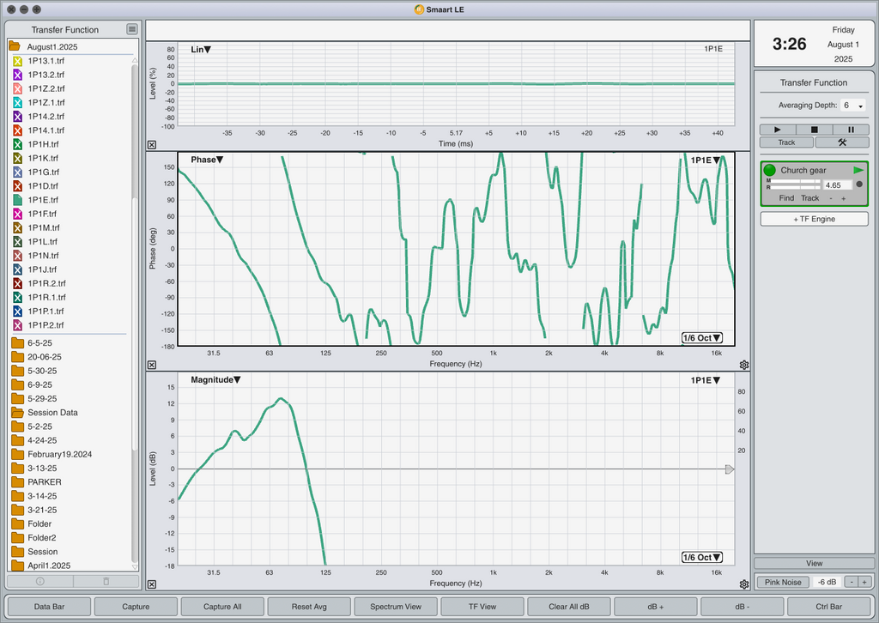Viewport: 879px width, 623px height.
Task: Click the Capture All button
Action: click(222, 606)
